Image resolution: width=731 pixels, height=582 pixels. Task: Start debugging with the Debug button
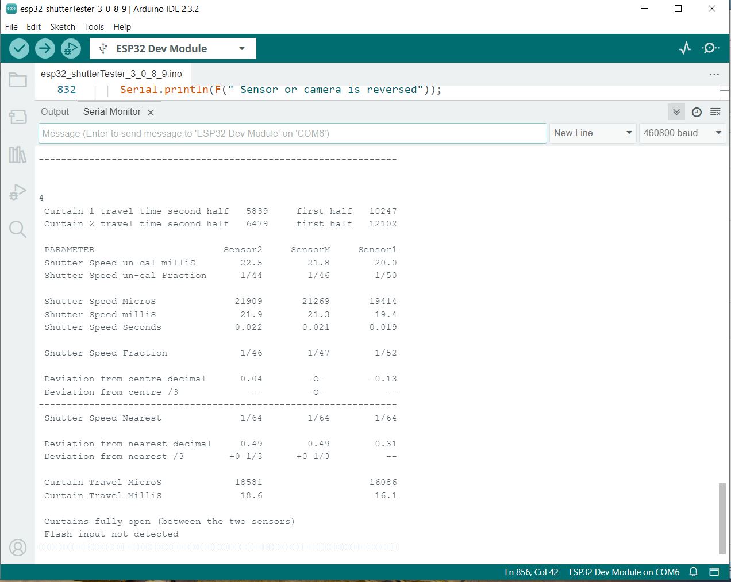coord(71,49)
